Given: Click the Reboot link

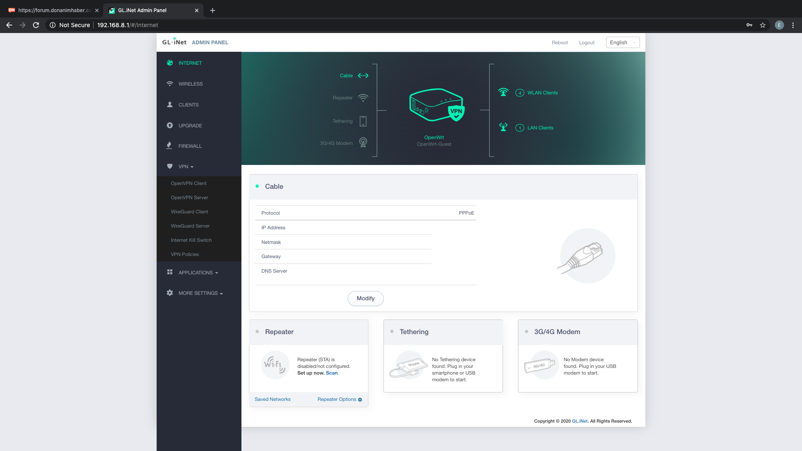Looking at the screenshot, I should (x=560, y=43).
